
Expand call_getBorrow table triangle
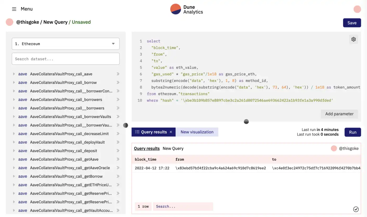click(14, 176)
